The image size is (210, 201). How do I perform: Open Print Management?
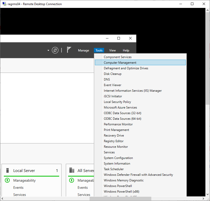(140, 130)
